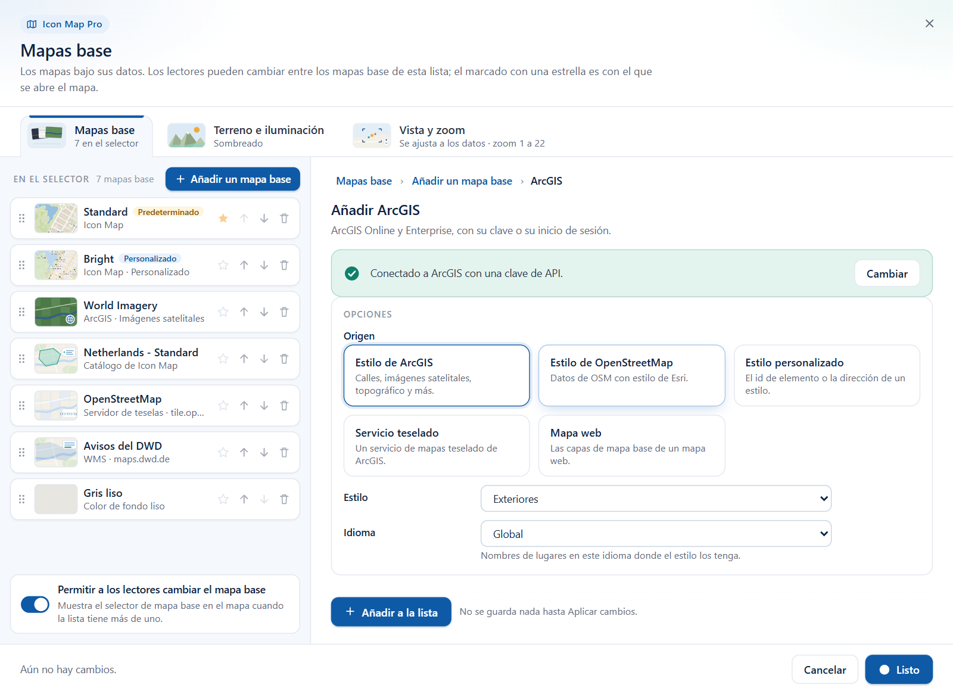Go to Mapas base breadcrumb link
953x694 pixels.
364,181
